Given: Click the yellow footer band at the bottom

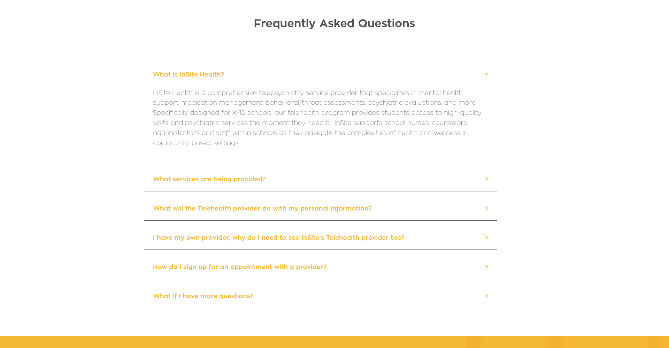Looking at the screenshot, I should click(x=244, y=342).
